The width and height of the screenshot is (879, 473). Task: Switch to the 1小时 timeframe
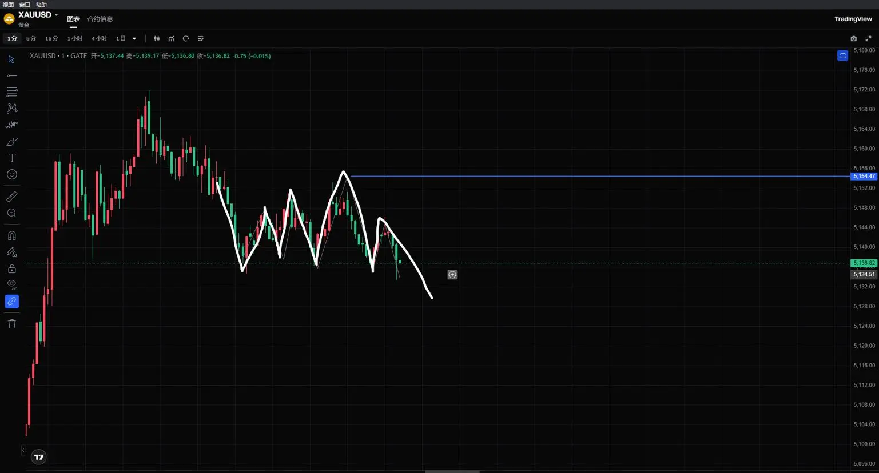[x=75, y=39]
